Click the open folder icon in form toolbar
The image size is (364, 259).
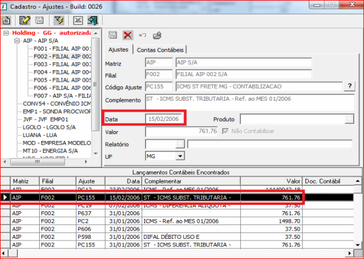pos(157,36)
